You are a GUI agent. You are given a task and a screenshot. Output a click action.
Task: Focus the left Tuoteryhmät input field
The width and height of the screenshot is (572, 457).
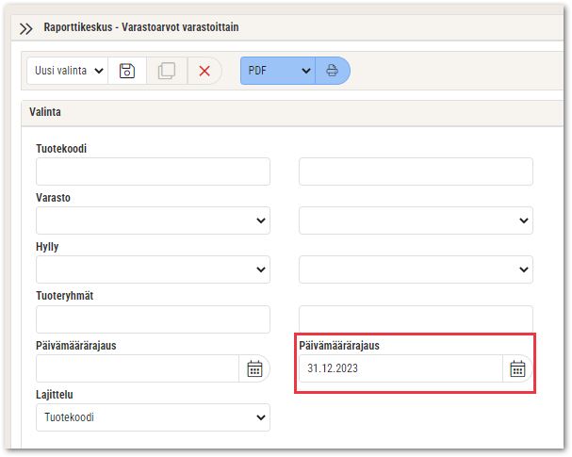pos(153,319)
